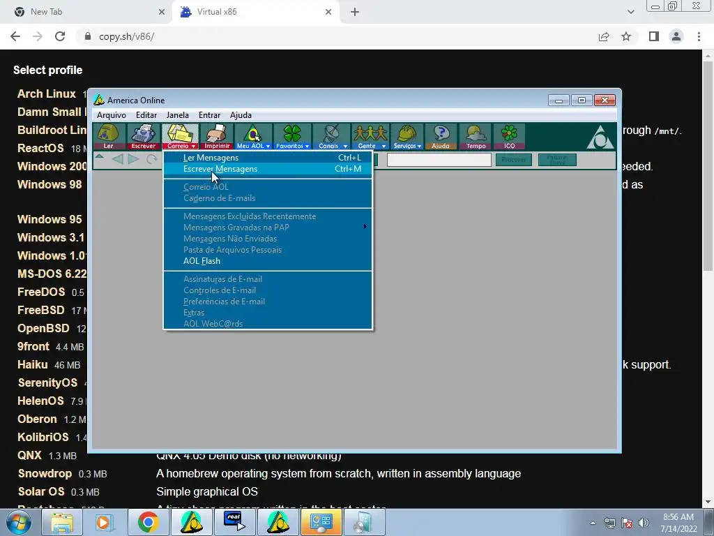This screenshot has height=536, width=714.
Task: Select the KolibriOS profile link
Action: [43, 437]
